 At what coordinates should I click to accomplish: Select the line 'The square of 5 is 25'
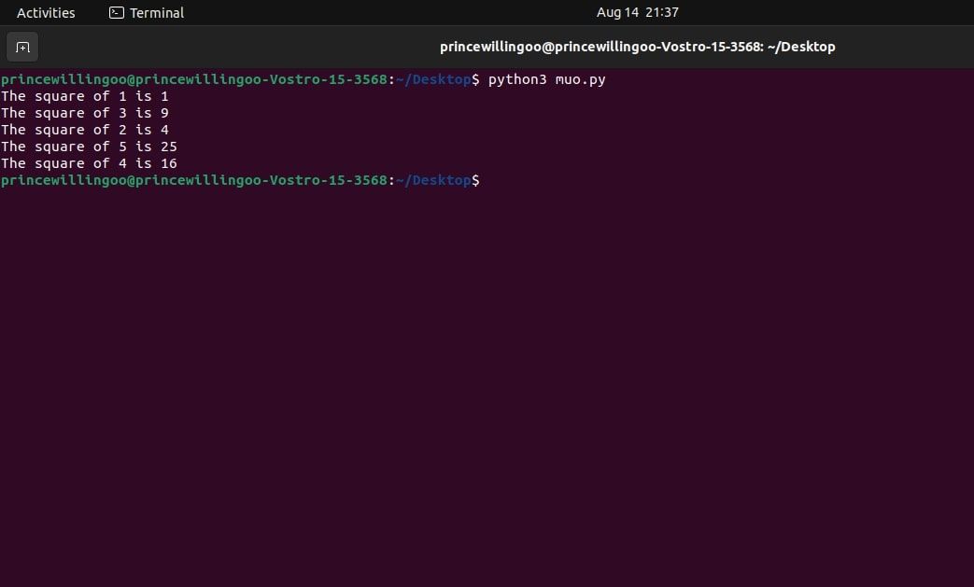tap(89, 147)
